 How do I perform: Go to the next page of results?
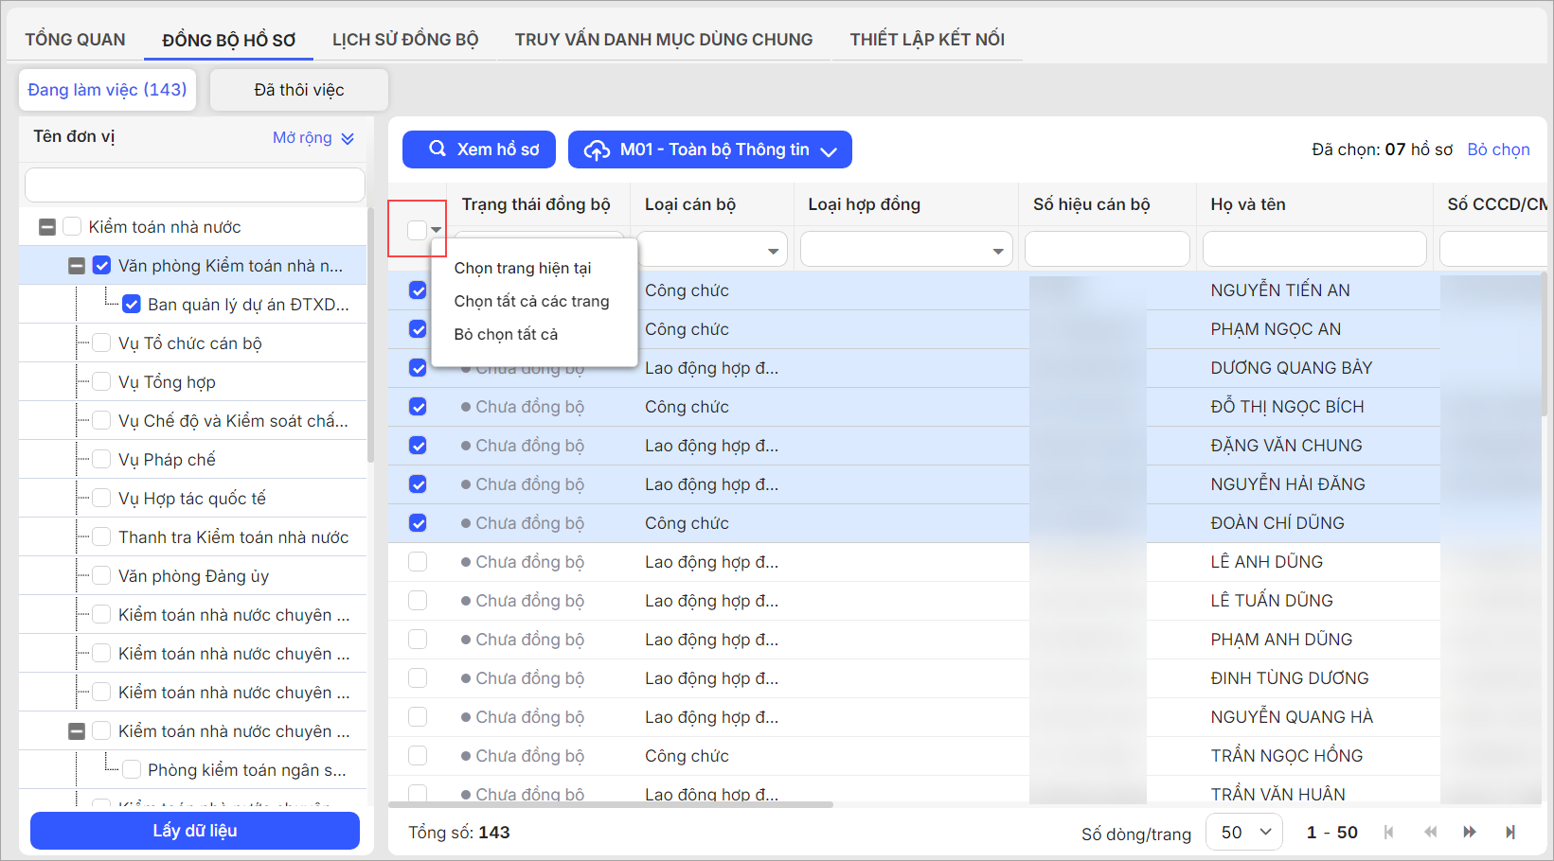pos(1470,832)
